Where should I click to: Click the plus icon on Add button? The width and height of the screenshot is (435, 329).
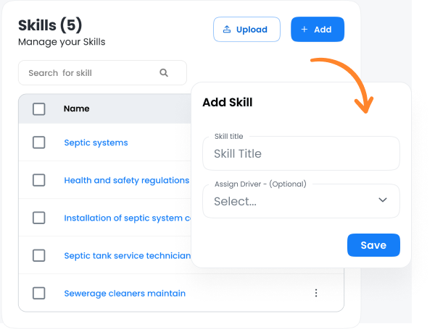[x=304, y=30]
